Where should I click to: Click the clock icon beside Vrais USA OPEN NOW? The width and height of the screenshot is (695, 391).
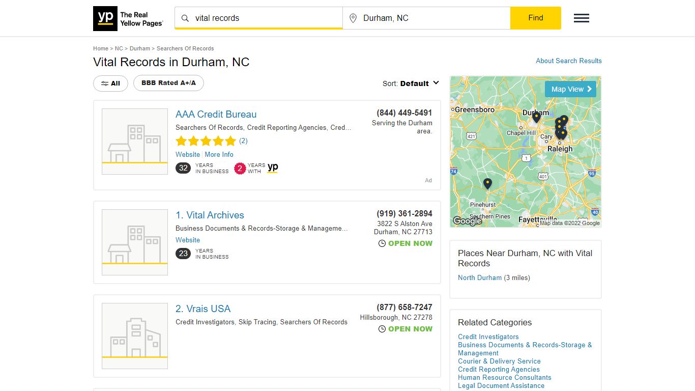point(382,329)
